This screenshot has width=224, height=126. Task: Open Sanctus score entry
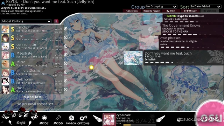coord(32,29)
